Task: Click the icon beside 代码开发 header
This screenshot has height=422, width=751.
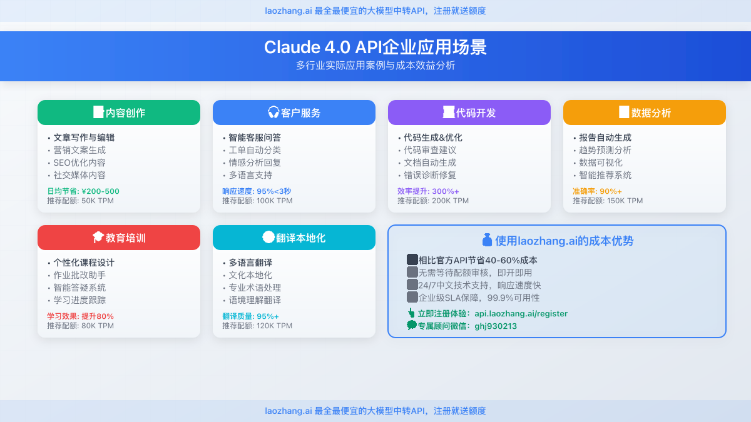Action: click(x=449, y=113)
